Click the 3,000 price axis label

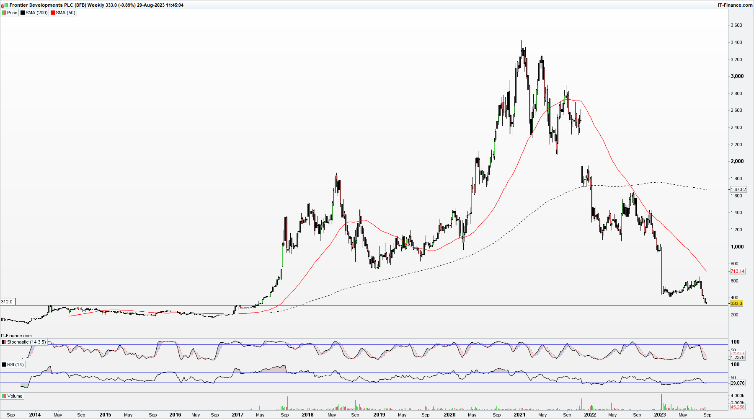[737, 76]
